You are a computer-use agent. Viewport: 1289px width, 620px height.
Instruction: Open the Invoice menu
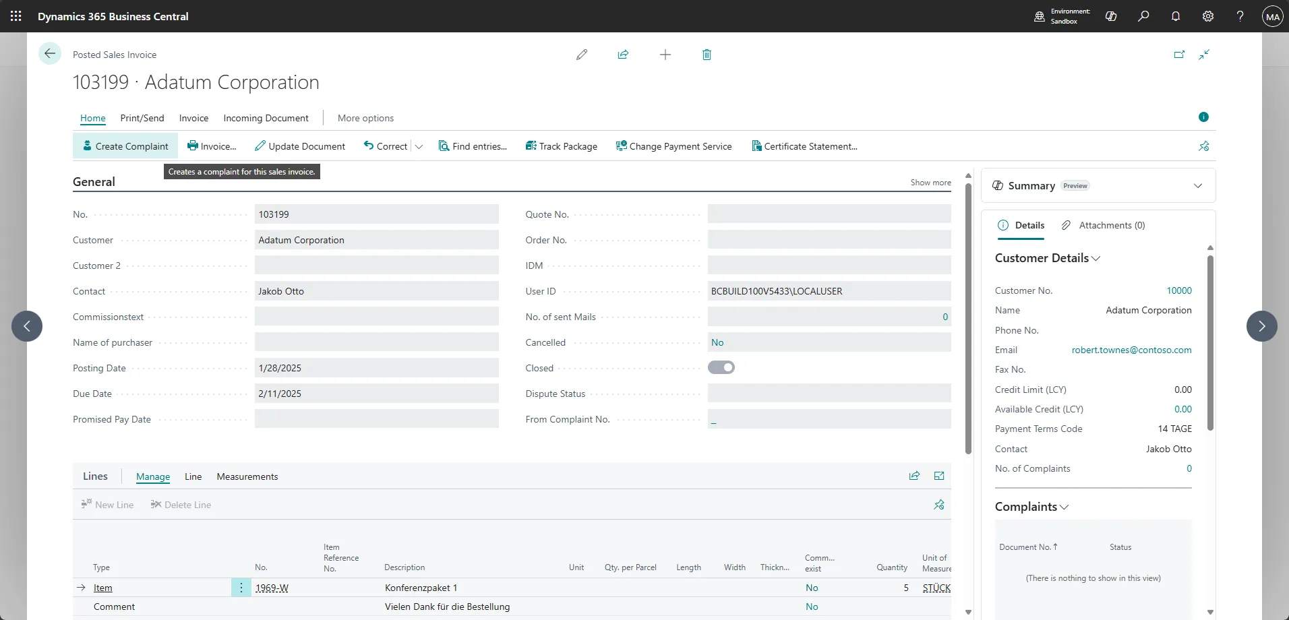point(193,118)
